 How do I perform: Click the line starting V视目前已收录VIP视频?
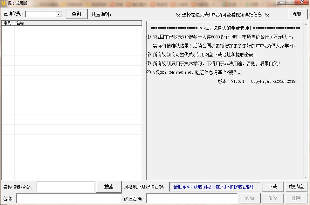coord(220,37)
